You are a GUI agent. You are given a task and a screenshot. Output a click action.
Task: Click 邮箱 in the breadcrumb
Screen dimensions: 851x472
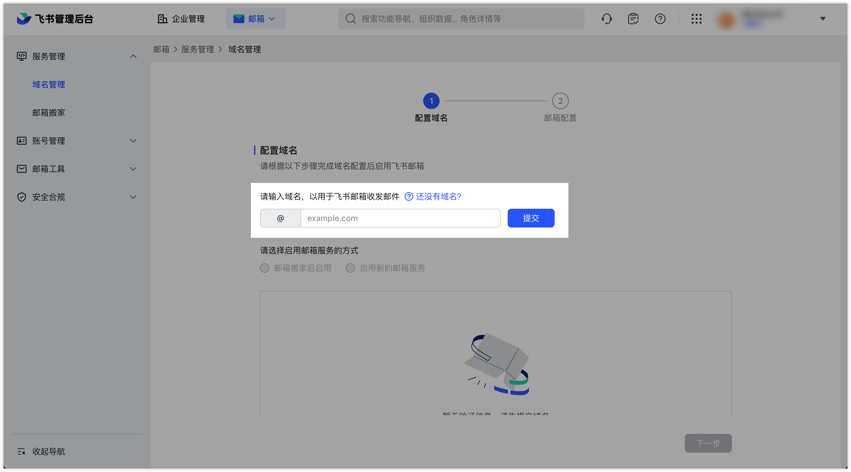click(161, 49)
